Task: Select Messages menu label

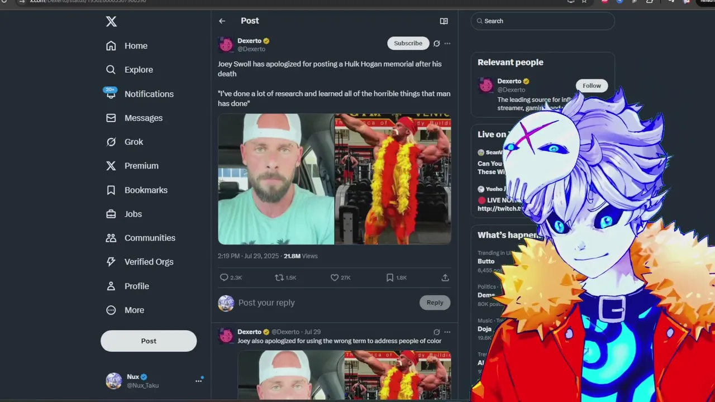Action: 144,118
